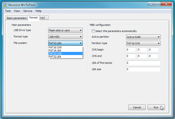175x119 pixels.
Task: Open the View menu
Action: click(17, 11)
